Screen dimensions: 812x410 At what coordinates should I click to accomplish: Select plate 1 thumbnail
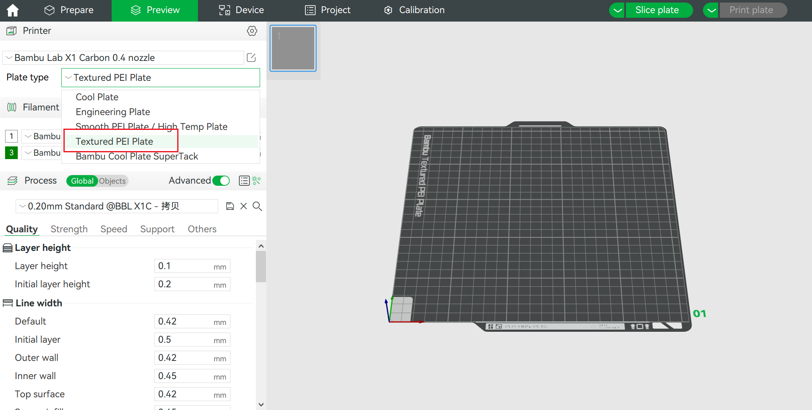pyautogui.click(x=293, y=48)
